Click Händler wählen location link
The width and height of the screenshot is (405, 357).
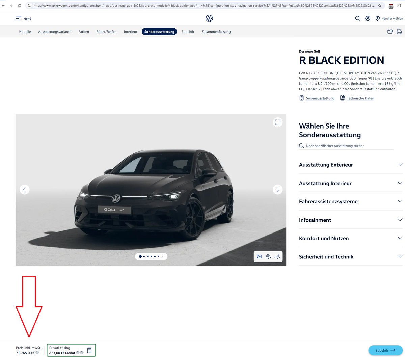click(x=389, y=18)
